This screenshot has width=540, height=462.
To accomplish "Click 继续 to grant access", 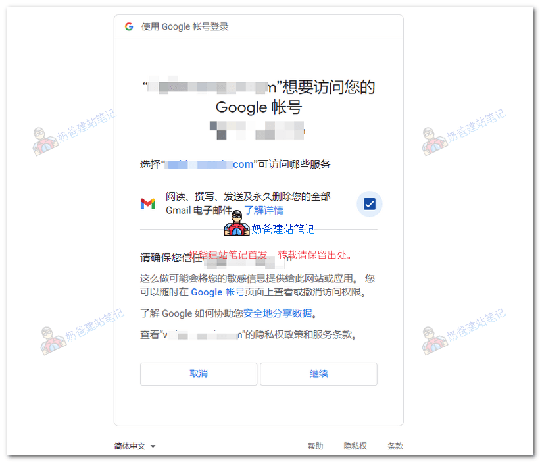I will pos(318,374).
